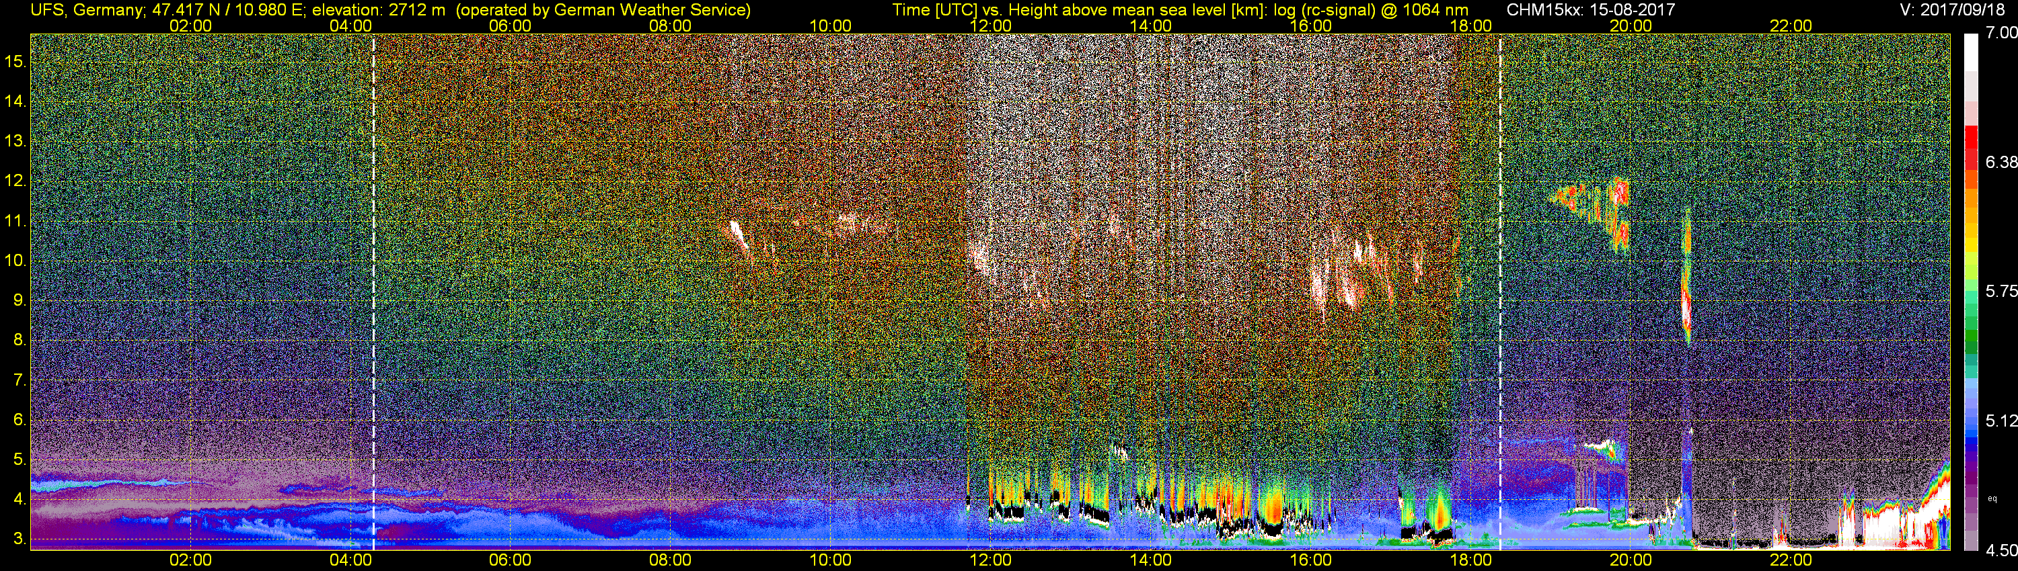2018x571 pixels.
Task: Click the dashed white sunset line after 18:00
Action: [1500, 292]
